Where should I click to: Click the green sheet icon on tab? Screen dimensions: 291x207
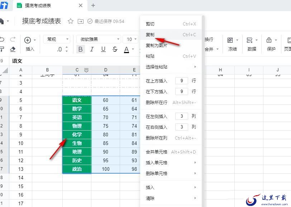click(19, 6)
